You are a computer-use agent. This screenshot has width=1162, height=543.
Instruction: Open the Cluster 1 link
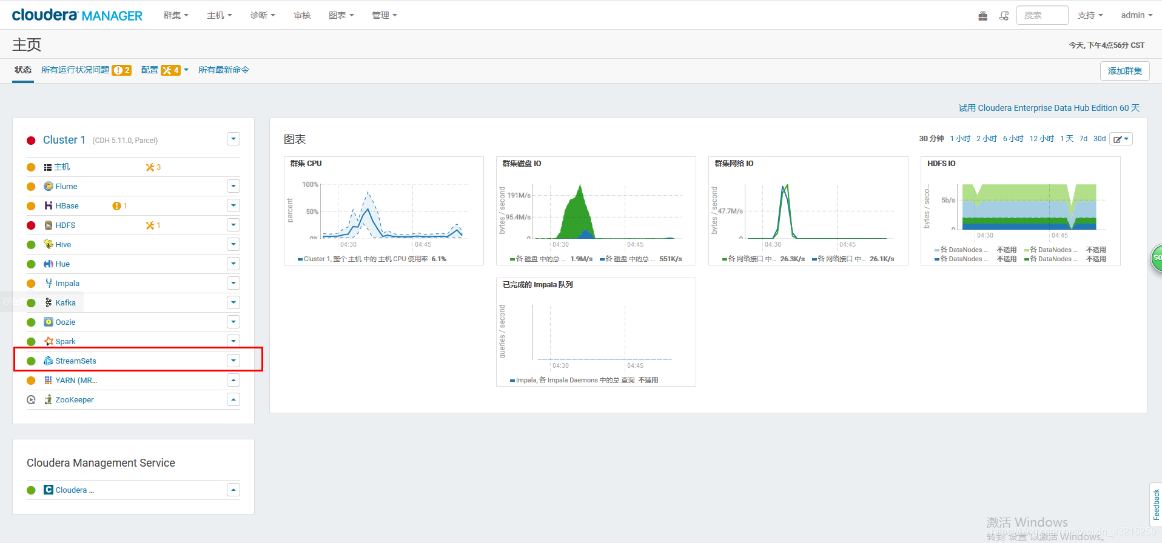64,140
